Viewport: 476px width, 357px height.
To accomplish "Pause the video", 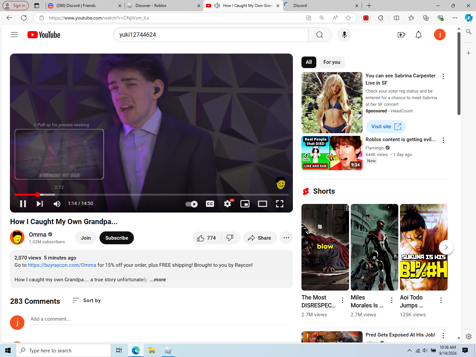I will click(x=23, y=204).
